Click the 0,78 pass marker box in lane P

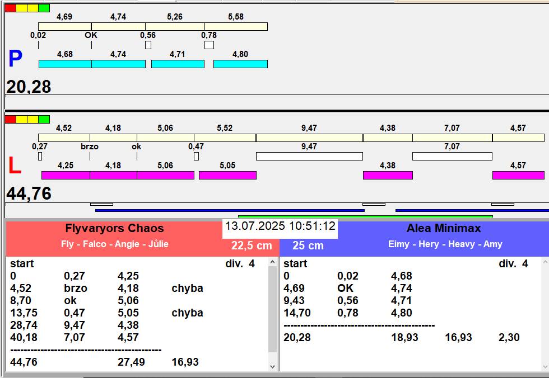pyautogui.click(x=210, y=45)
